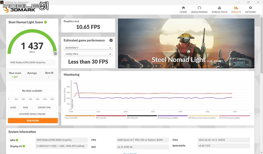263x154 pixels.
Task: Open estimated game performance info icon
Action: pyautogui.click(x=111, y=40)
